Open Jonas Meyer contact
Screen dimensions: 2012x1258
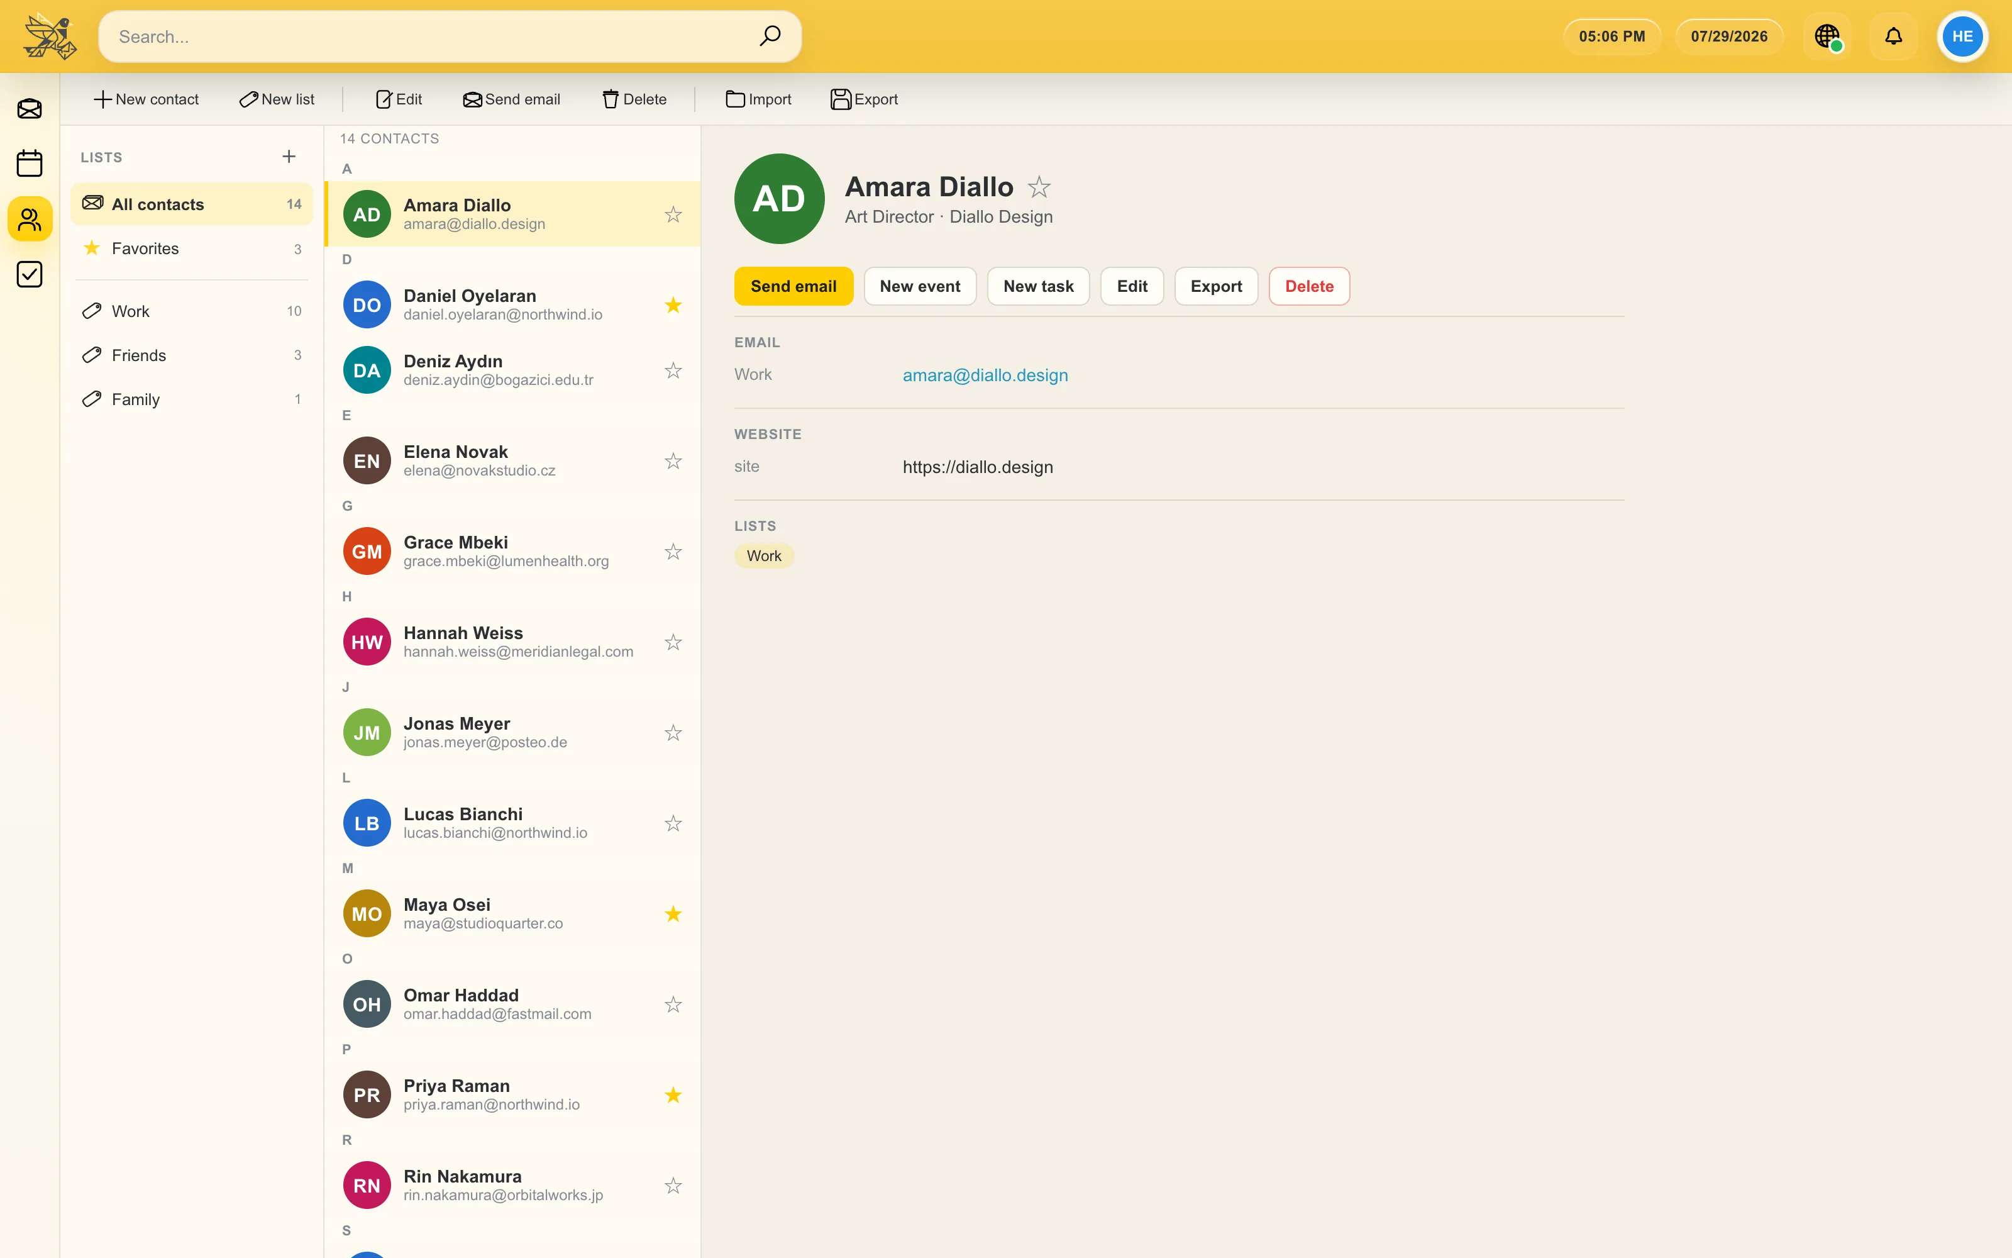click(513, 733)
